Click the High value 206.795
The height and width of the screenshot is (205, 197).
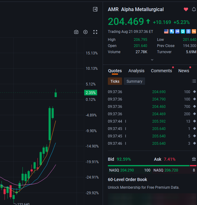pyautogui.click(x=140, y=39)
